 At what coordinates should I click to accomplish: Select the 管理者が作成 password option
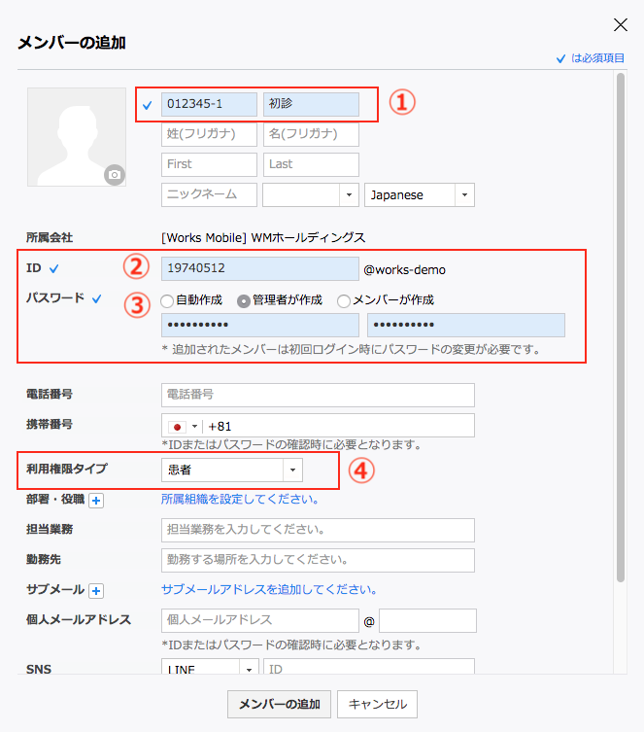(x=243, y=300)
